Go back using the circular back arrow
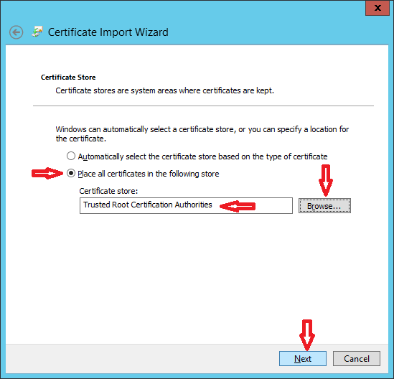 pyautogui.click(x=16, y=32)
